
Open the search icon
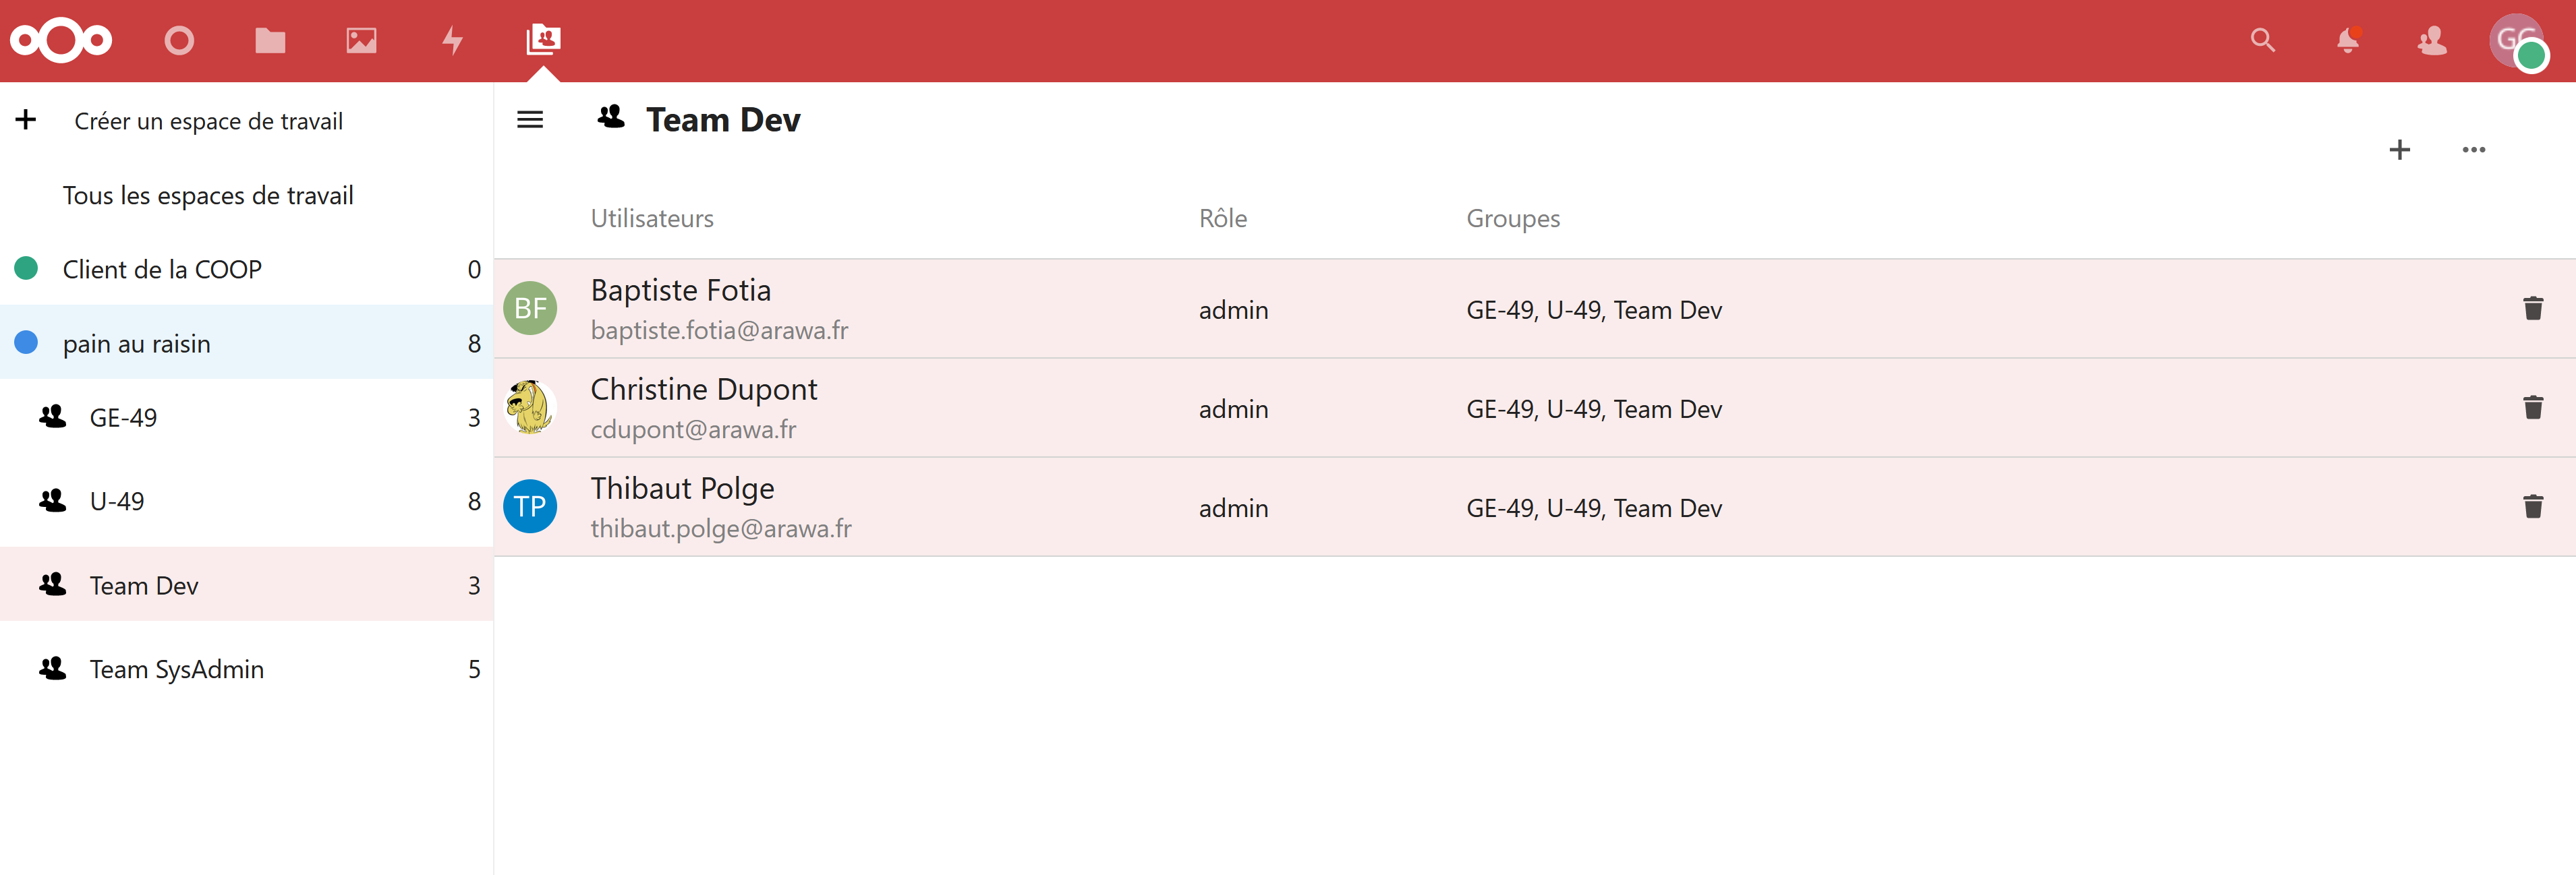pos(2263,41)
